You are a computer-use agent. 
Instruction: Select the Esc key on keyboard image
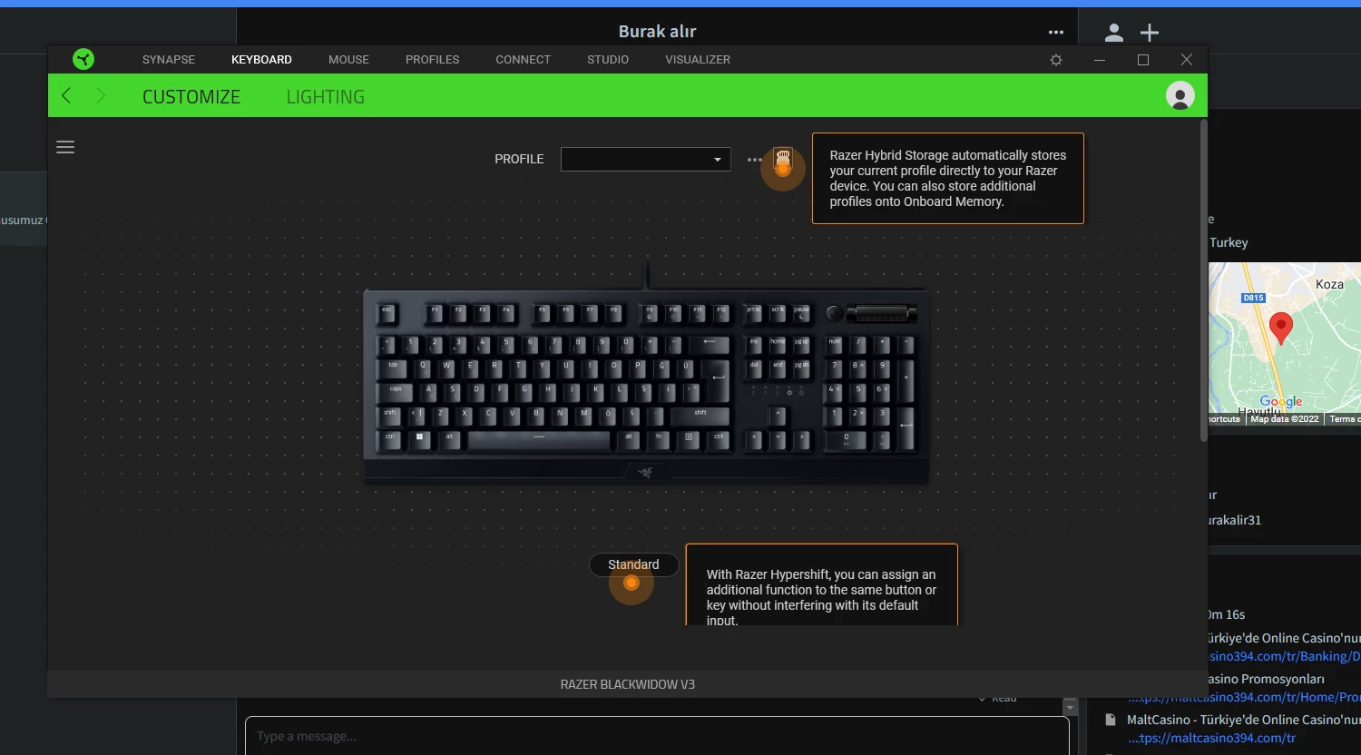tap(387, 311)
